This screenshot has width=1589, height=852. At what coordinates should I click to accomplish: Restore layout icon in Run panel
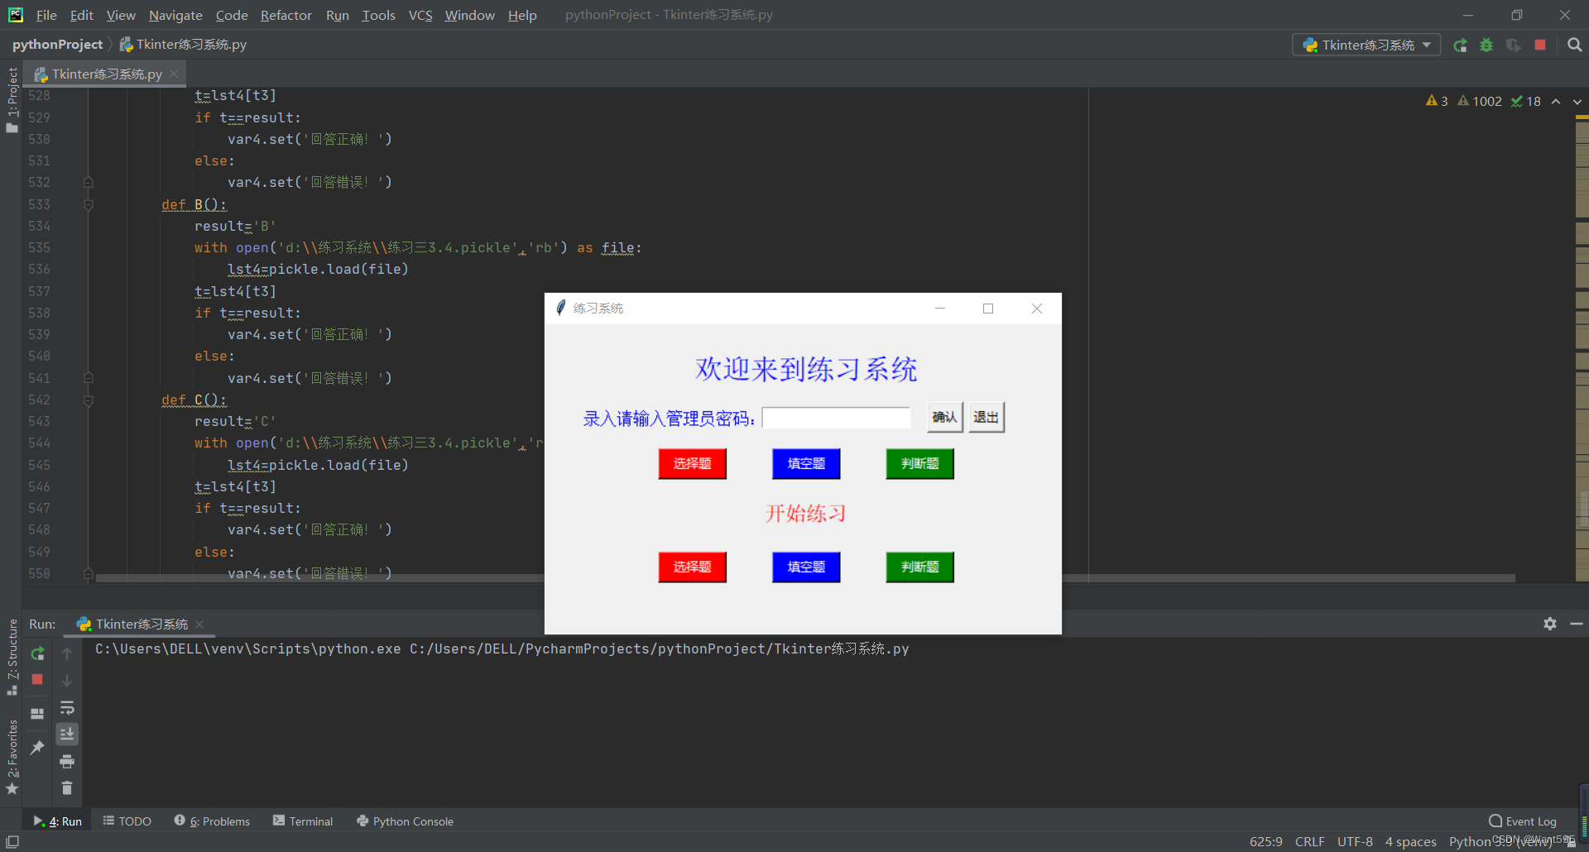tap(37, 713)
